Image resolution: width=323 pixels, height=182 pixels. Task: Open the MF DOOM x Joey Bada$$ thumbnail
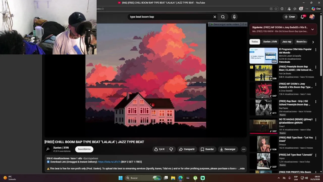[263, 90]
